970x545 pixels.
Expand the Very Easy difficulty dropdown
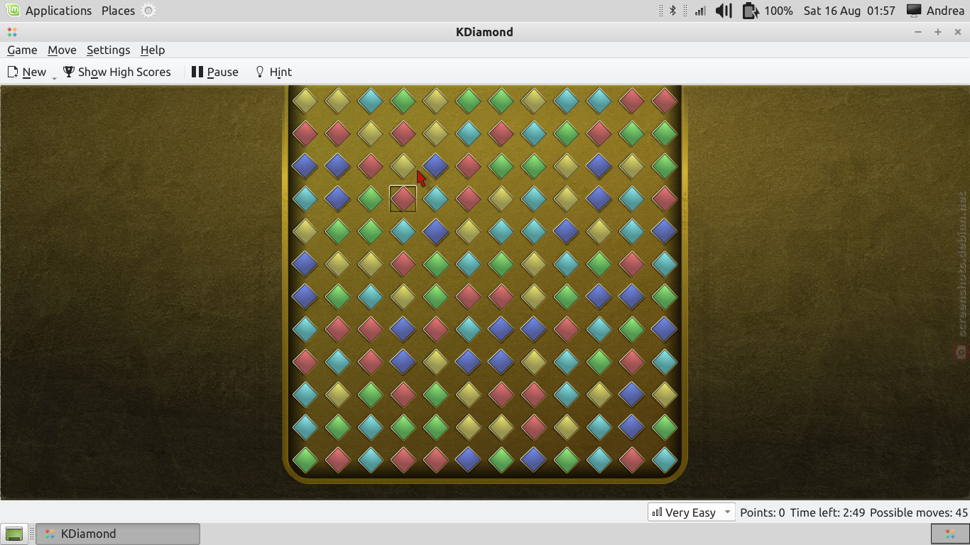691,512
